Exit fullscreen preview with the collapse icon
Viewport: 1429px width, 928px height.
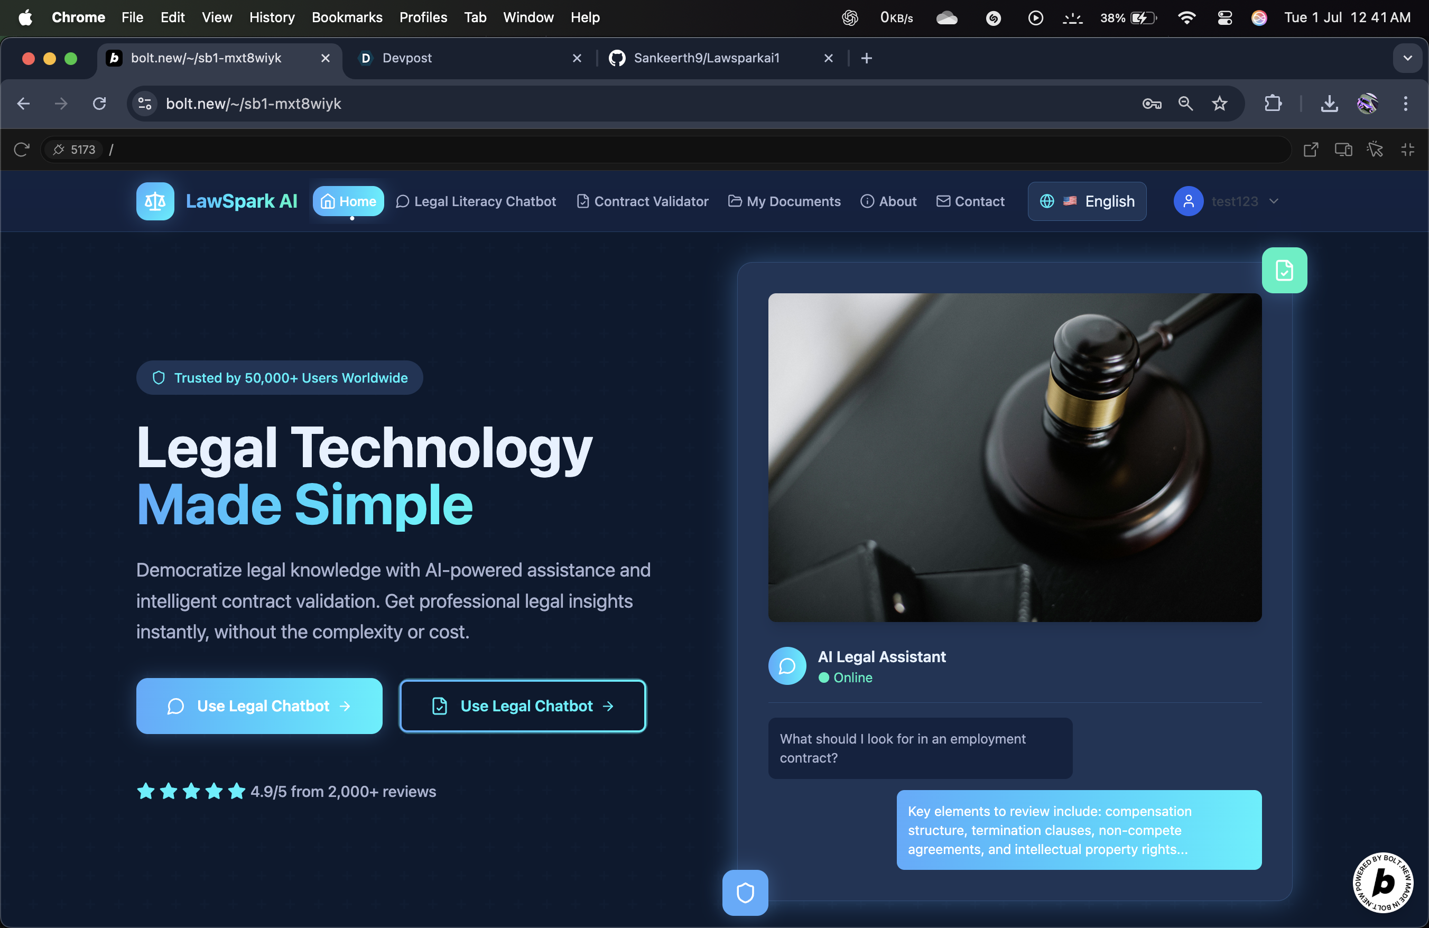[1407, 150]
